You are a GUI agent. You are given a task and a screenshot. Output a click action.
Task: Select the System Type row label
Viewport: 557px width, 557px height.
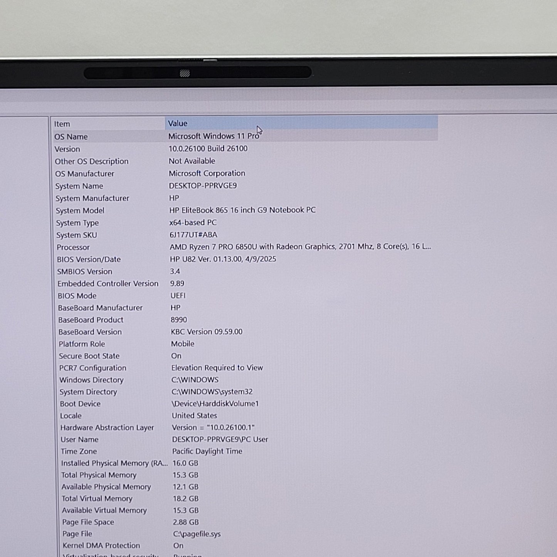(77, 223)
